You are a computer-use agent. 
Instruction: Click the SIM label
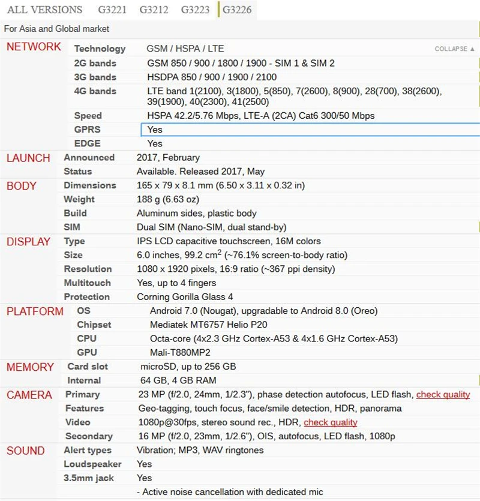pyautogui.click(x=72, y=227)
